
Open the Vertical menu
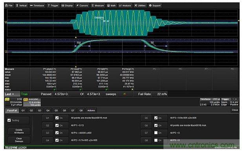(22, 5)
